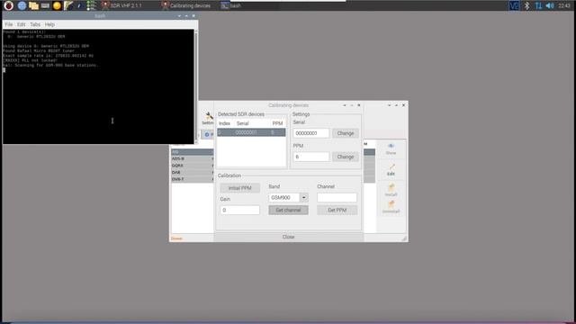Click the Index column header

224,123
